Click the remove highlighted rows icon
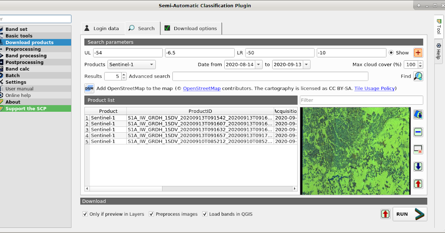 tap(418, 132)
